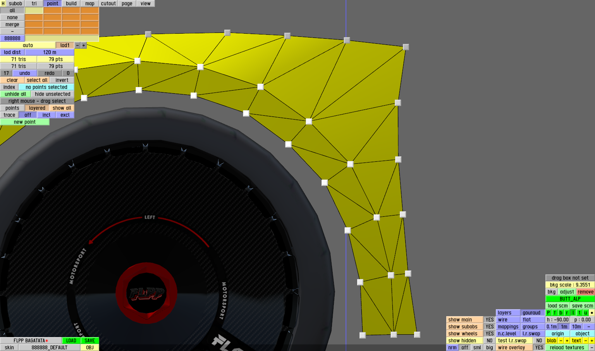Click the dot button beside view letters
Viewport: 595px width, 351px height.
(x=592, y=313)
